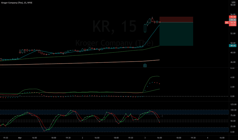Click the '2' date on time axis
The width and height of the screenshot is (238, 140).
[82, 138]
